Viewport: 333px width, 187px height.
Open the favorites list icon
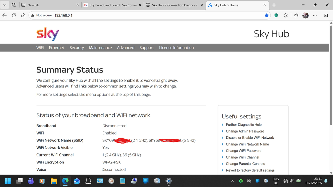pos(296,15)
